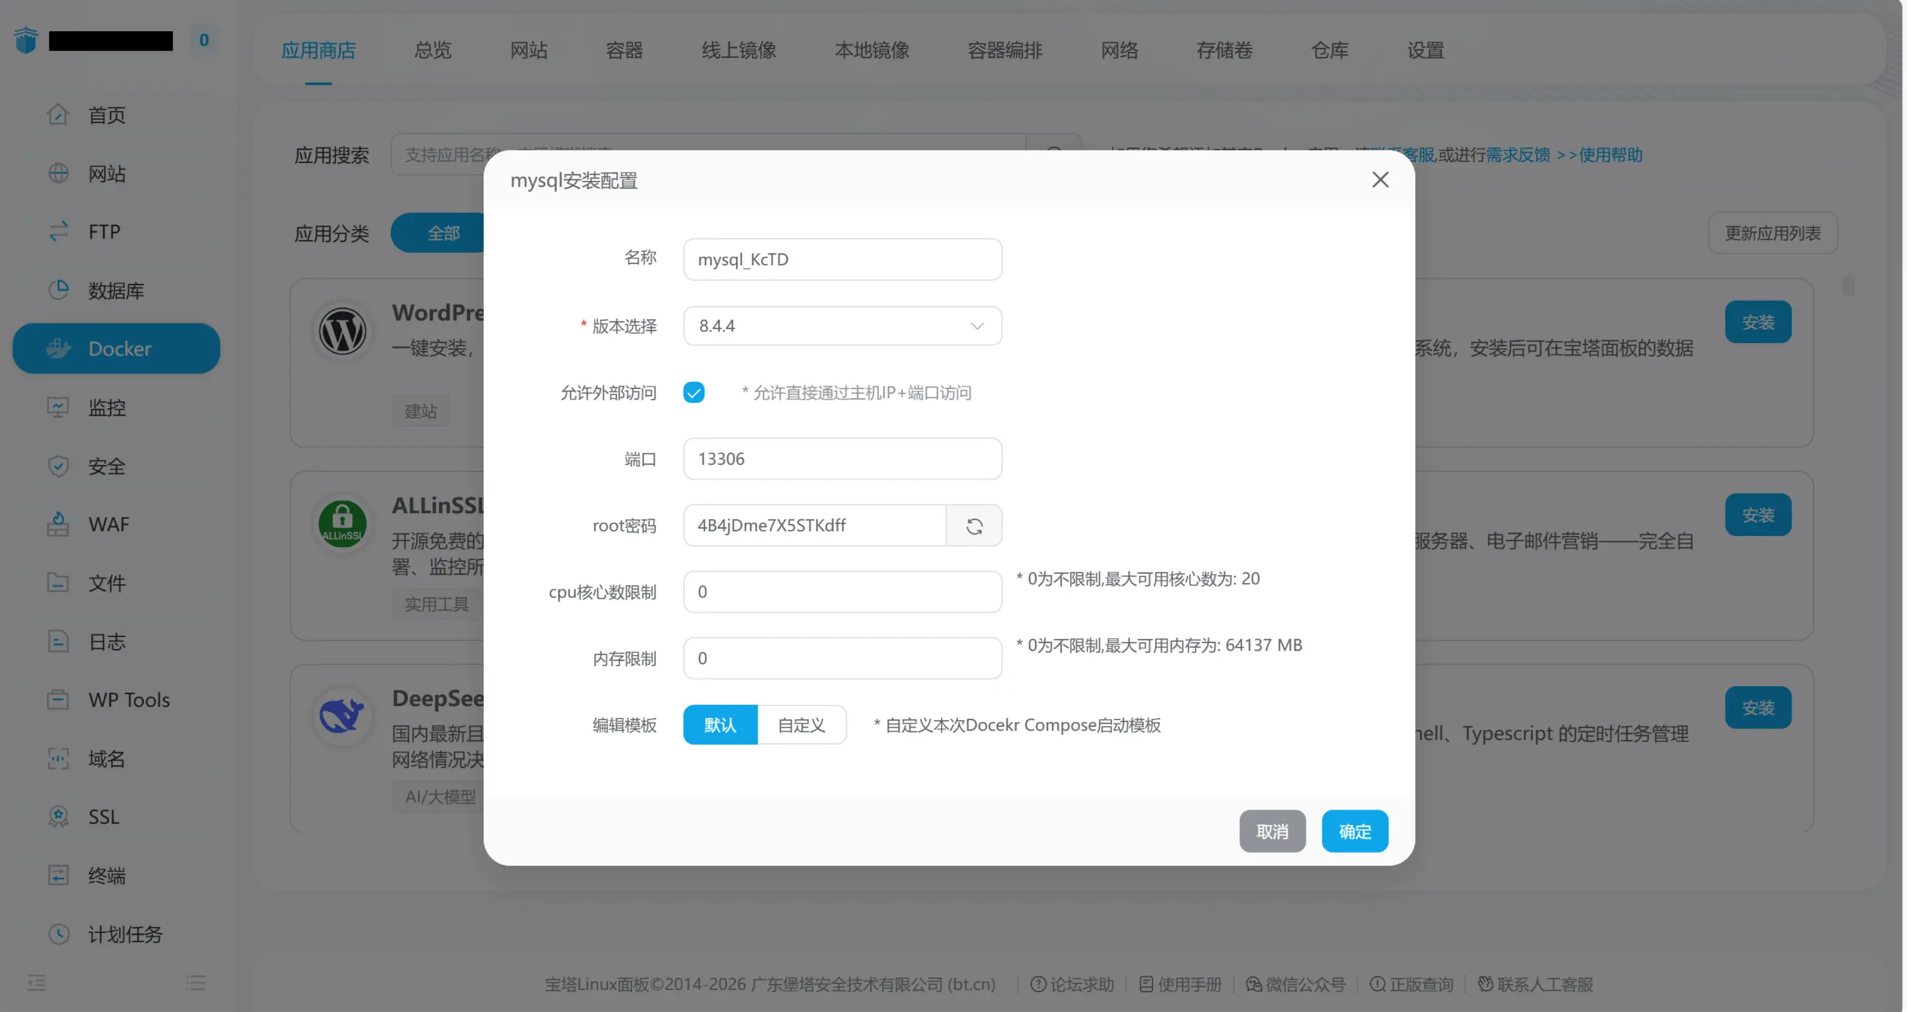The image size is (1907, 1012).
Task: Click the 名称 field containing mysql_KcTD
Action: [842, 260]
